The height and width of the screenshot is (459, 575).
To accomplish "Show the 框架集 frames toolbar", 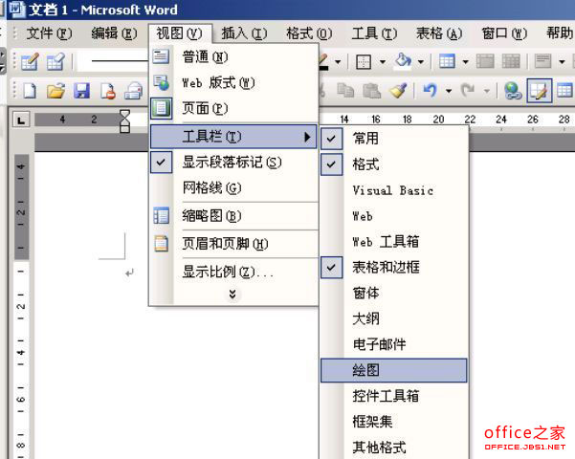I will click(x=394, y=422).
